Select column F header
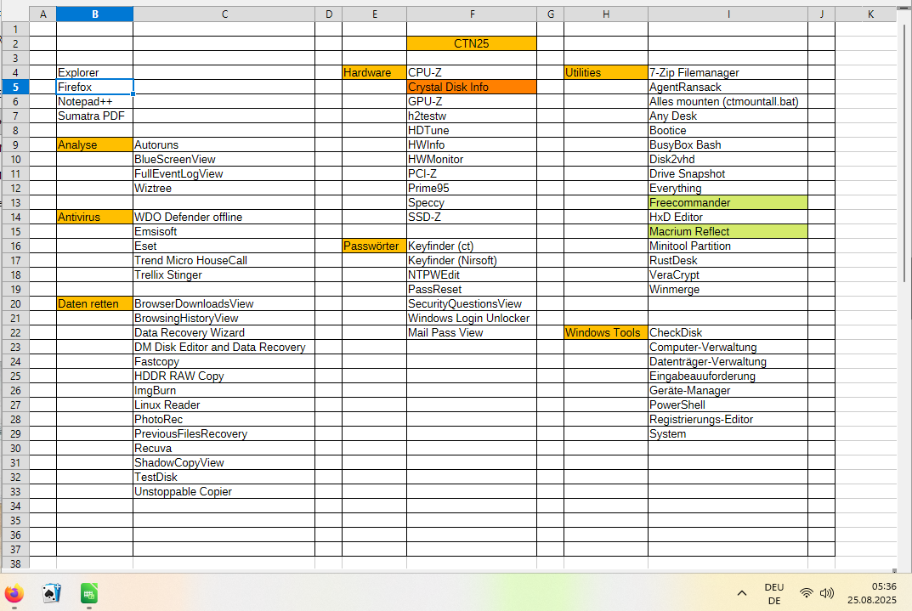Viewport: 912px width, 611px height. pyautogui.click(x=472, y=14)
